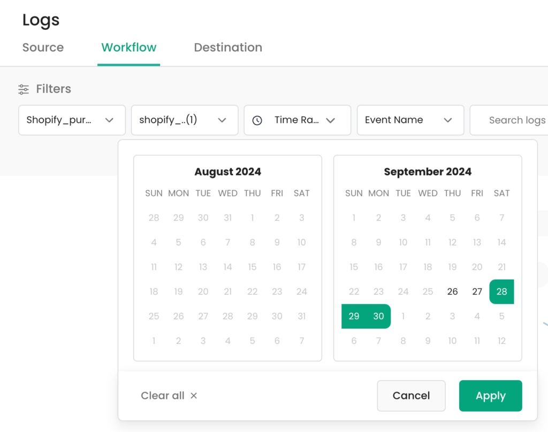
Task: Switch to the Source tab
Action: pyautogui.click(x=43, y=48)
